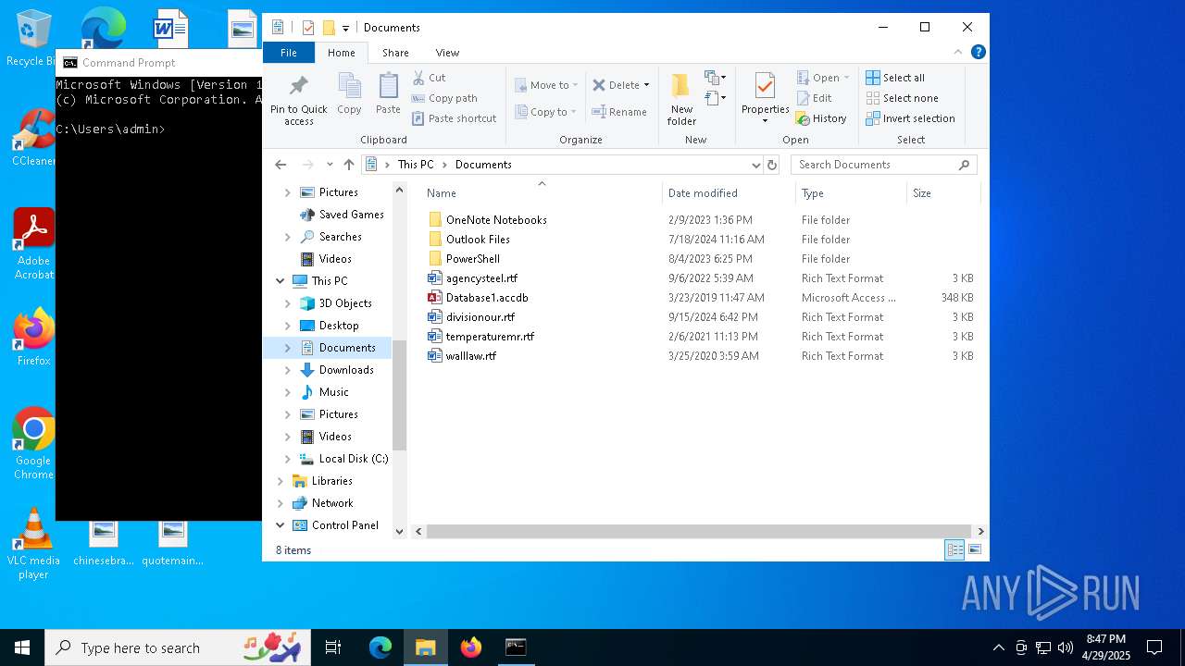The height and width of the screenshot is (666, 1185).
Task: Click Select all in ribbon
Action: tap(895, 78)
